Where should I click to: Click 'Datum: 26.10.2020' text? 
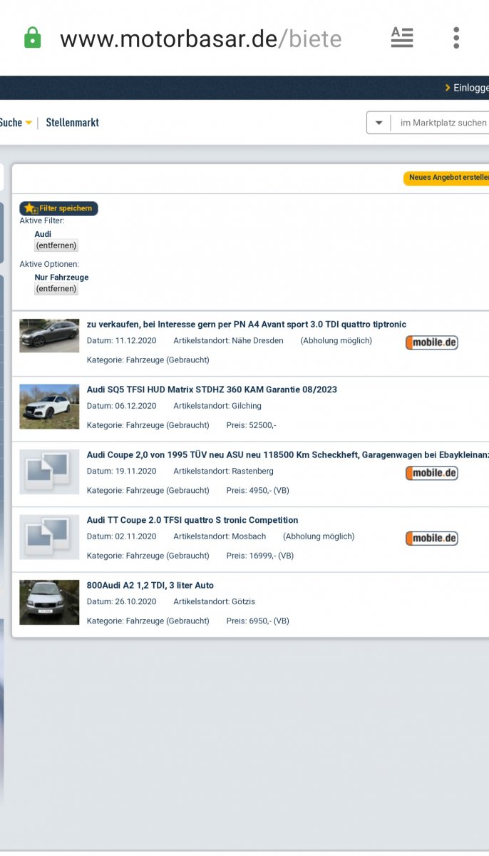click(121, 602)
